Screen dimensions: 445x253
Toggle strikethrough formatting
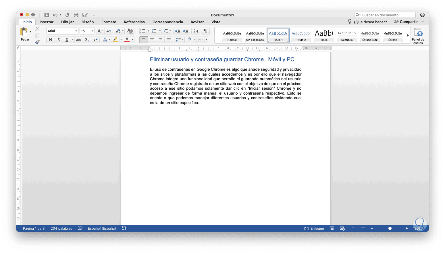(79, 40)
